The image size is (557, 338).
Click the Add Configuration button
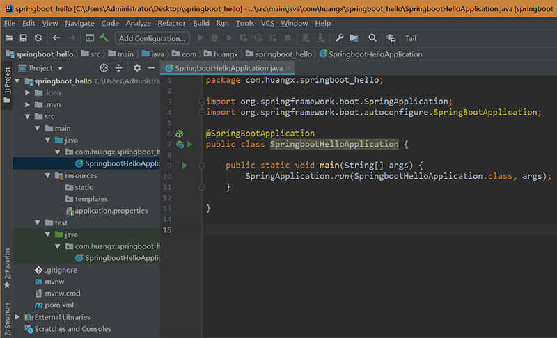pos(152,38)
